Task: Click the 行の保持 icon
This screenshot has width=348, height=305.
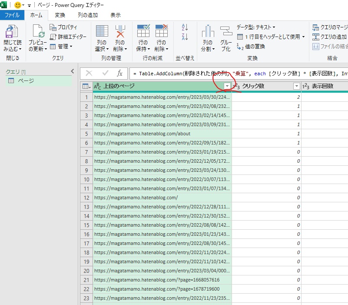Action: click(x=143, y=31)
